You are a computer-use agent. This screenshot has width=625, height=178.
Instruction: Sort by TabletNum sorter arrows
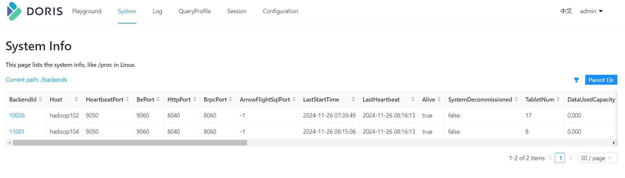(x=558, y=99)
